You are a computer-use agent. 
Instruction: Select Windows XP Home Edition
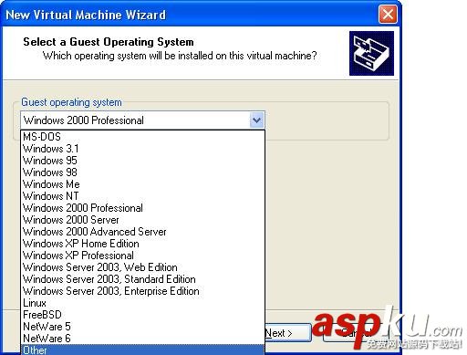[x=142, y=244]
